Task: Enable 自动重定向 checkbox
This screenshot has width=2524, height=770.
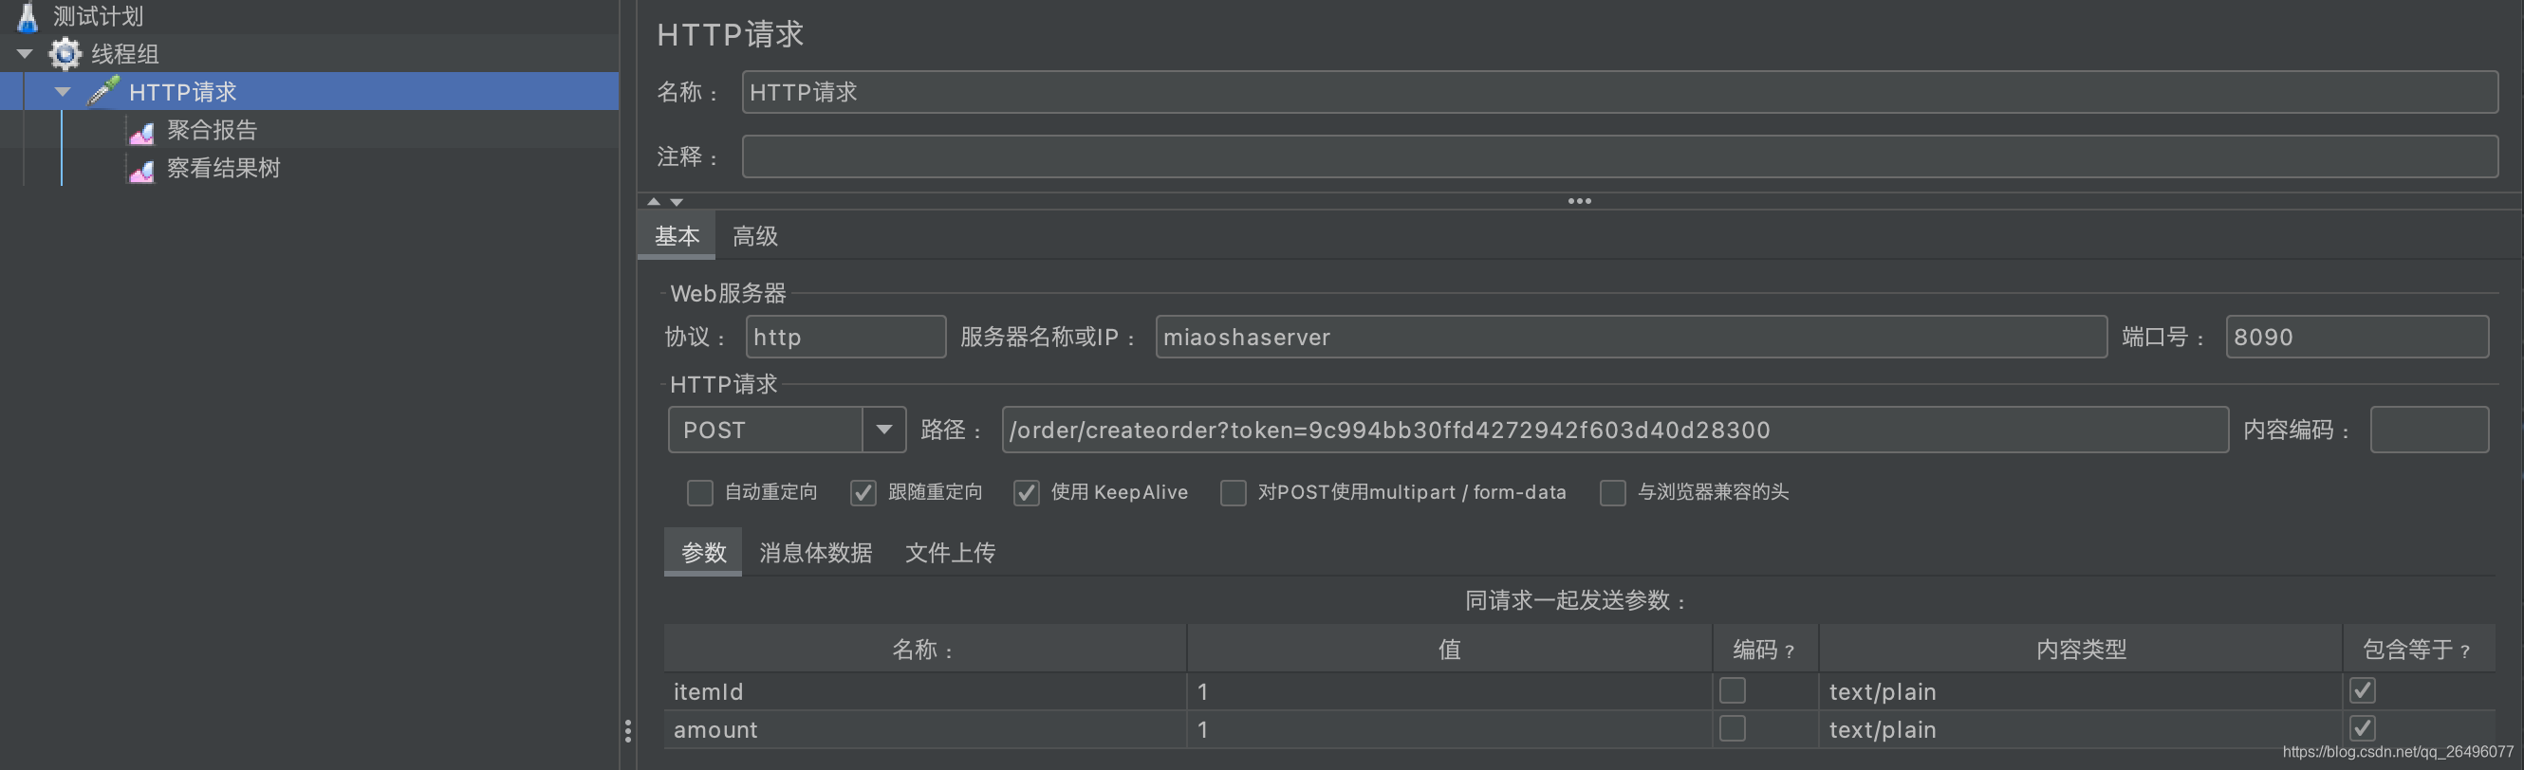Action: (x=699, y=493)
